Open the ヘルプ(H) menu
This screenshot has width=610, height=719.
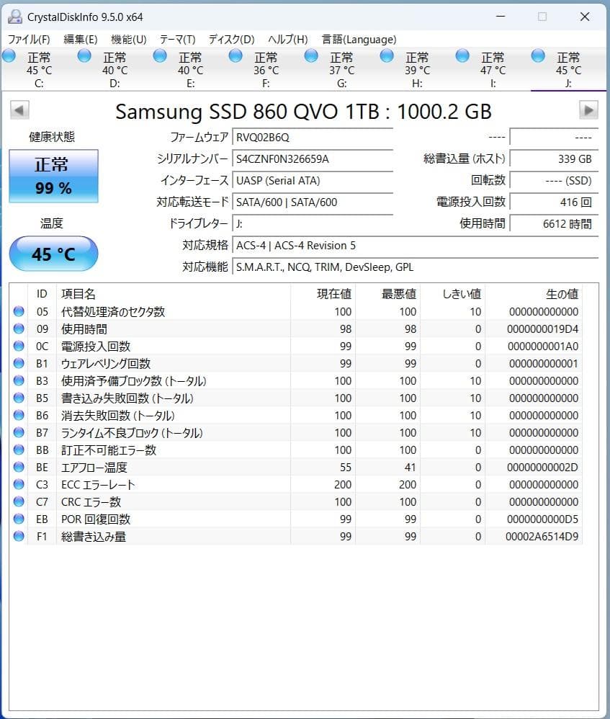point(288,40)
